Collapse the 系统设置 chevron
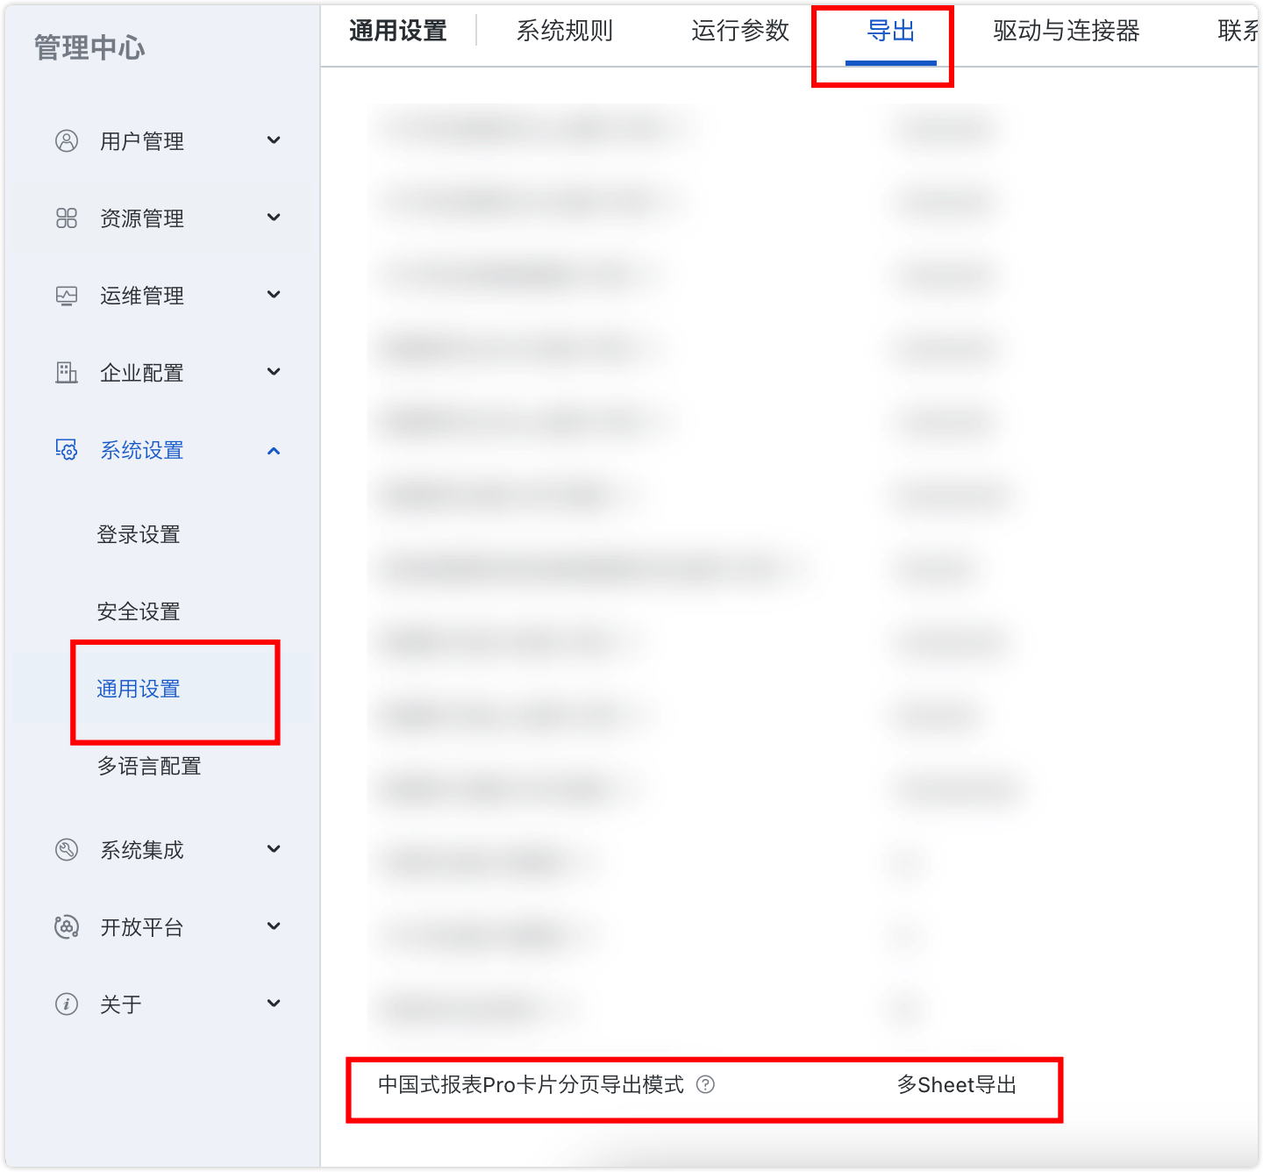This screenshot has width=1263, height=1172. coord(274,450)
